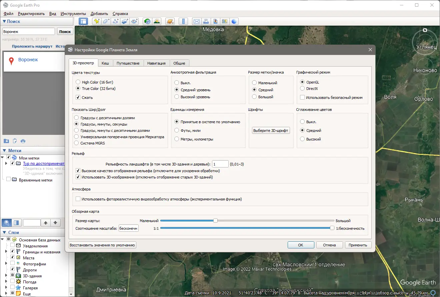Collapse the Метки panel

tap(4, 150)
